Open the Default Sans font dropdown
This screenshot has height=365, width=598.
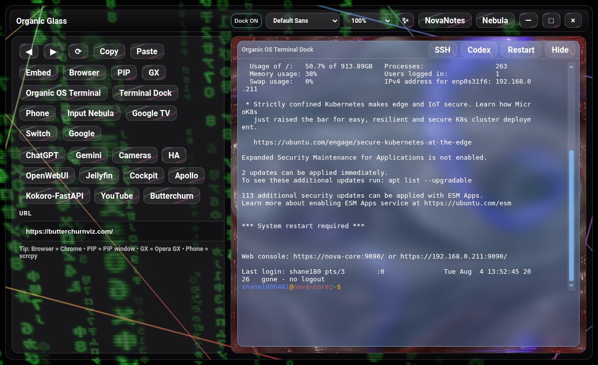coord(303,21)
